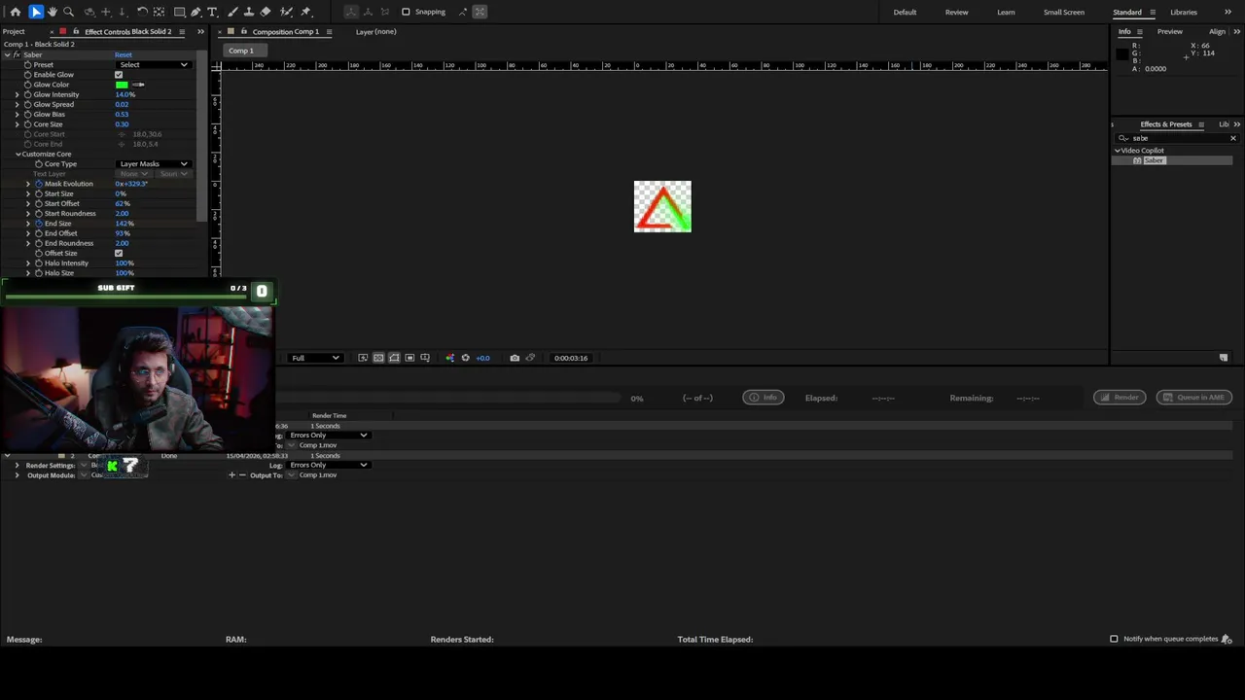
Task: Toggle the Region of Interest button
Action: pos(409,358)
